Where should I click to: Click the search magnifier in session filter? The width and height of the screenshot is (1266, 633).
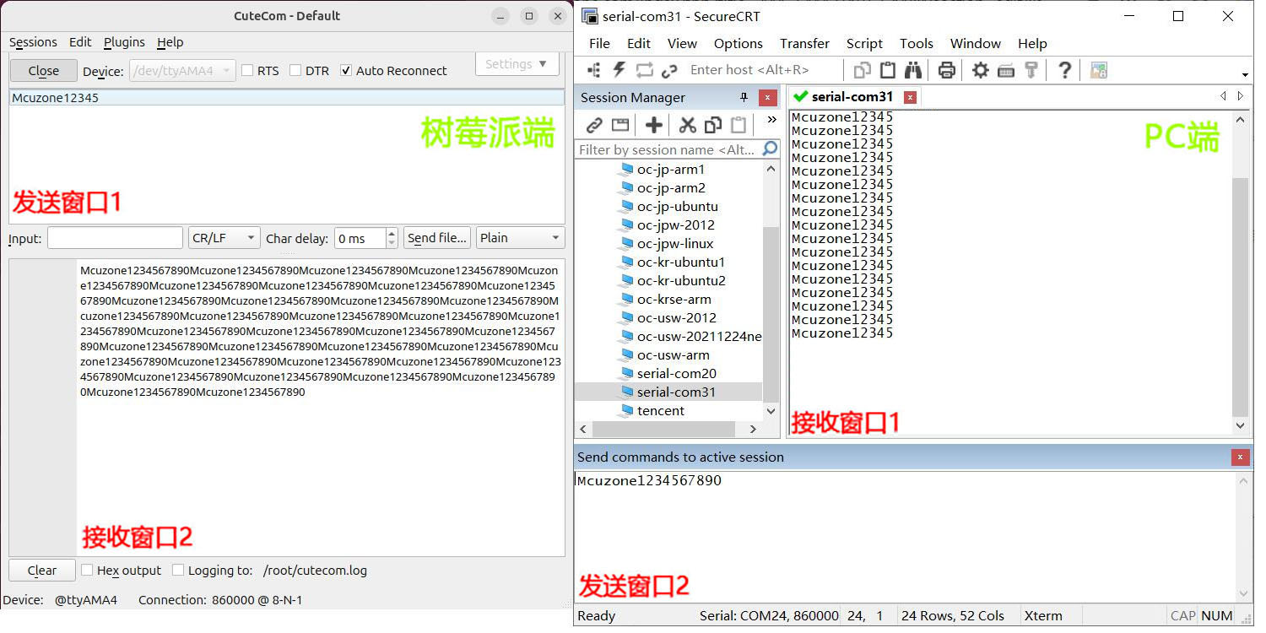click(x=770, y=149)
